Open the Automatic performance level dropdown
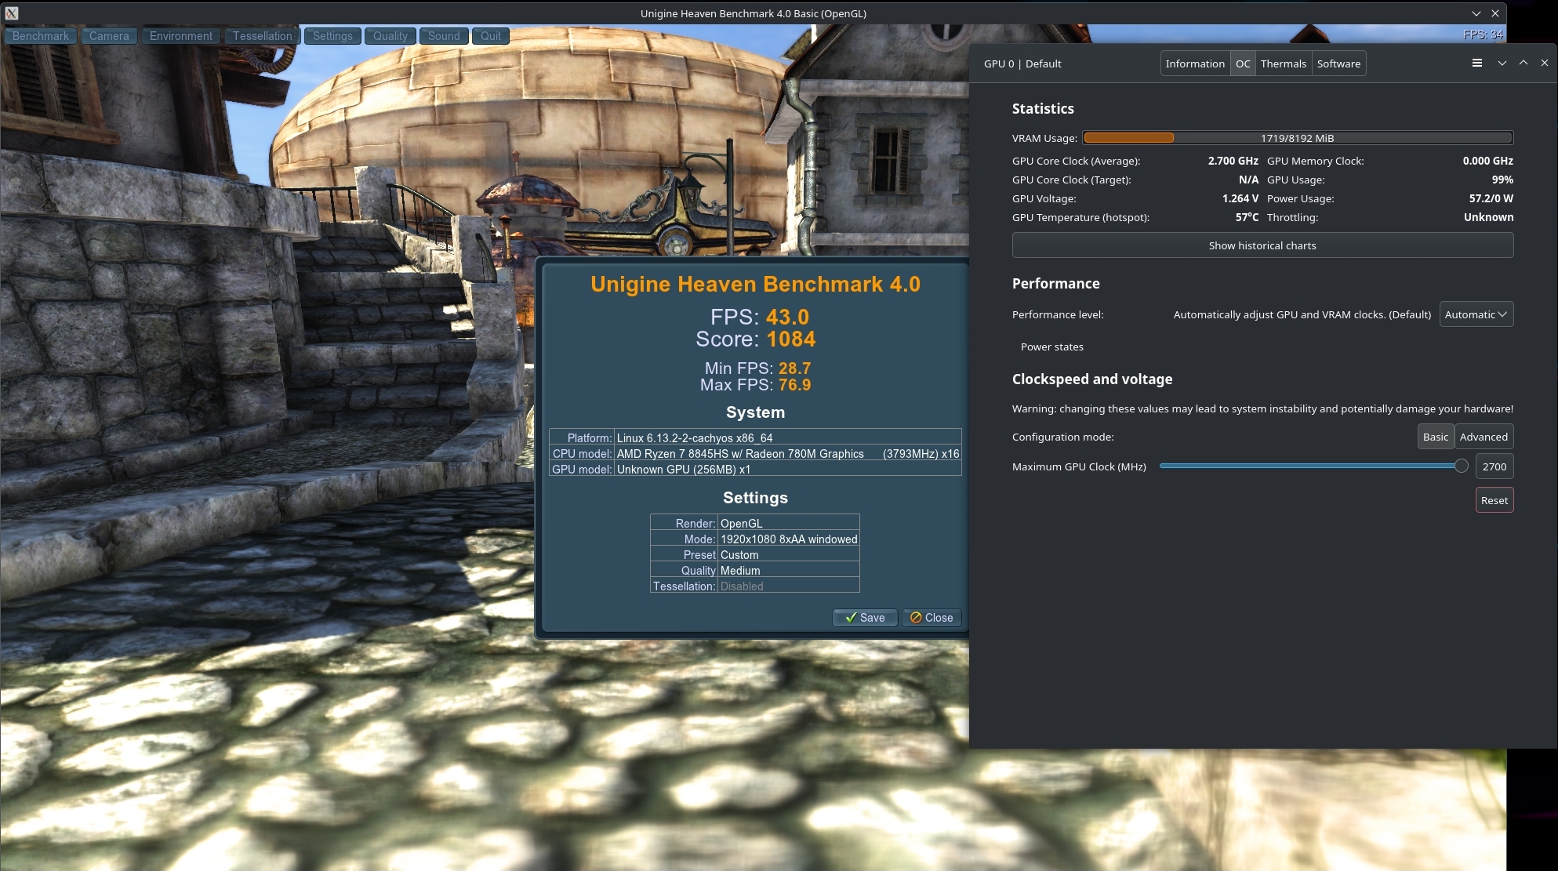 click(x=1476, y=314)
